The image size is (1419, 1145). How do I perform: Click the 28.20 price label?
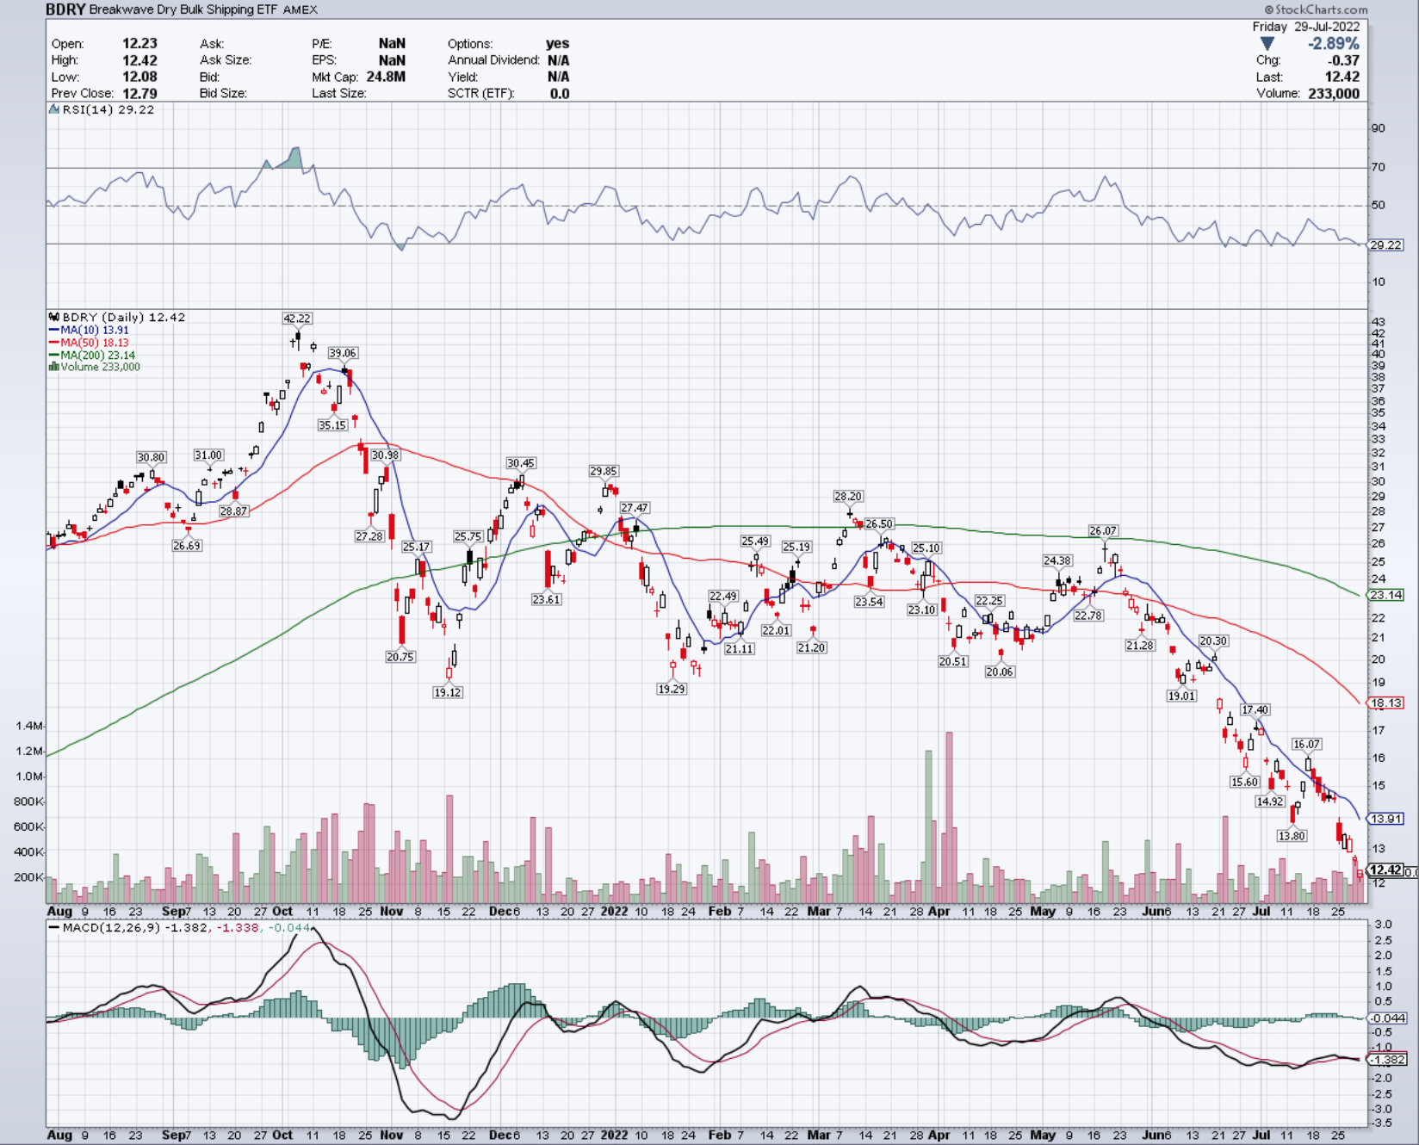point(848,497)
